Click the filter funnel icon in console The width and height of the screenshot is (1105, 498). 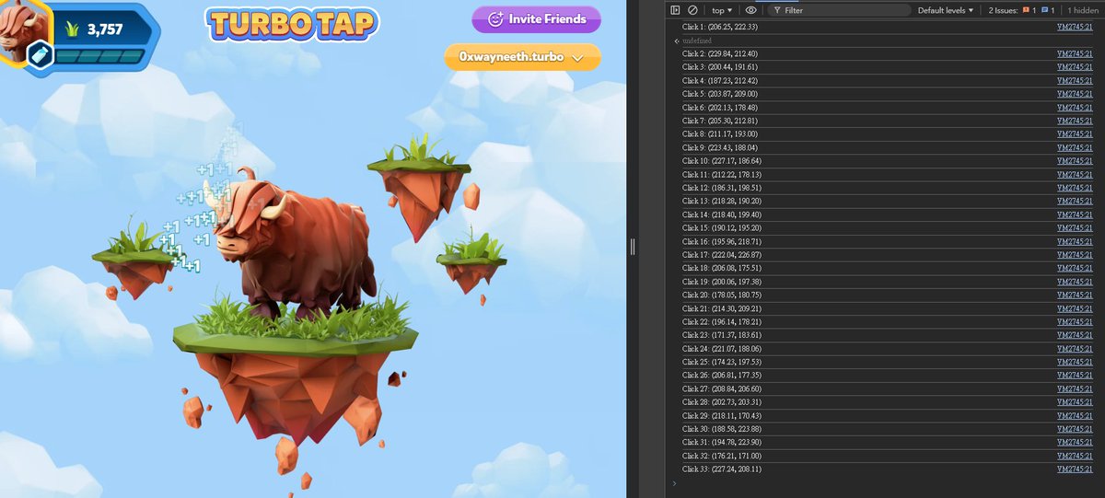click(777, 10)
